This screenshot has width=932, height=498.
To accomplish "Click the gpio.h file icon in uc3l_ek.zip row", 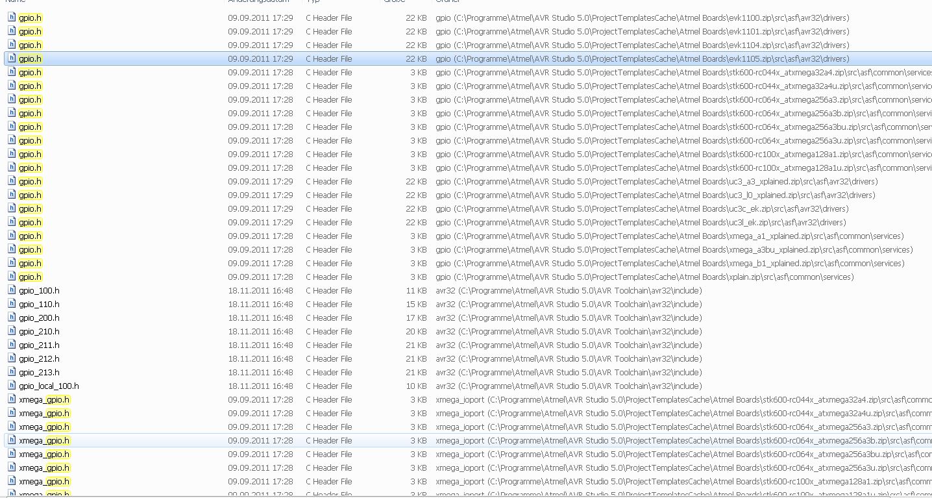I will [12, 222].
